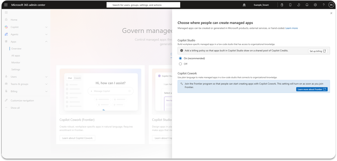The image size is (337, 161).
Task: Open the Learn more link
Action: 291,28
